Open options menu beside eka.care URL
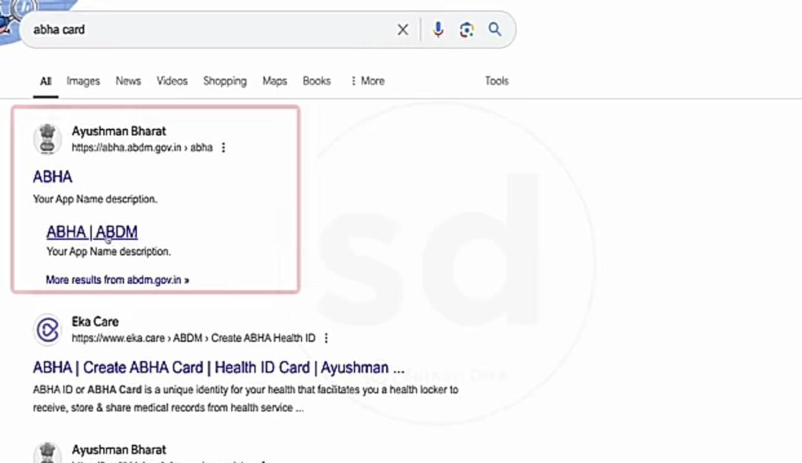This screenshot has width=802, height=463. point(327,339)
